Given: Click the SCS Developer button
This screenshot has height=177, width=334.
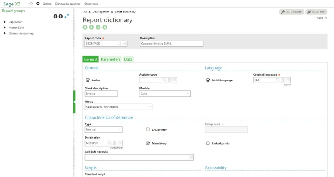Looking at the screenshot, I should pos(292,12).
